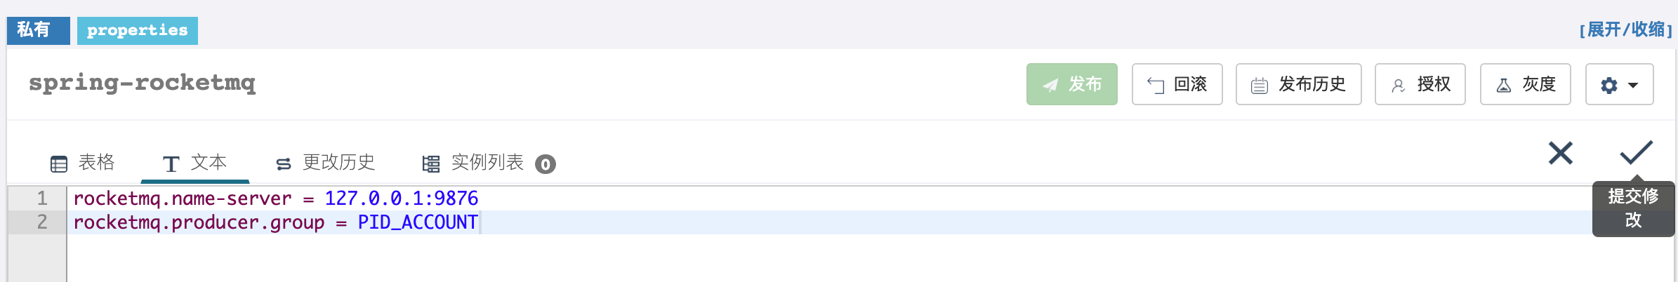Toggle the 展开/收缩 expand/collapse link
This screenshot has height=282, width=1678.
tap(1625, 30)
